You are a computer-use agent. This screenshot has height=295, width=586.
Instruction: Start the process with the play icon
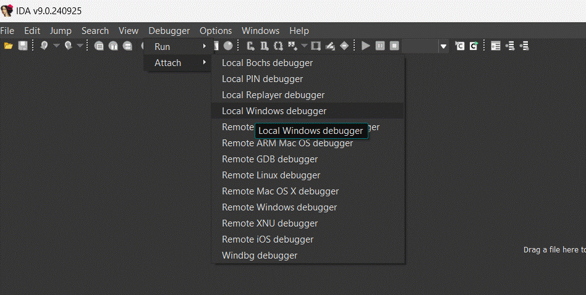click(366, 46)
